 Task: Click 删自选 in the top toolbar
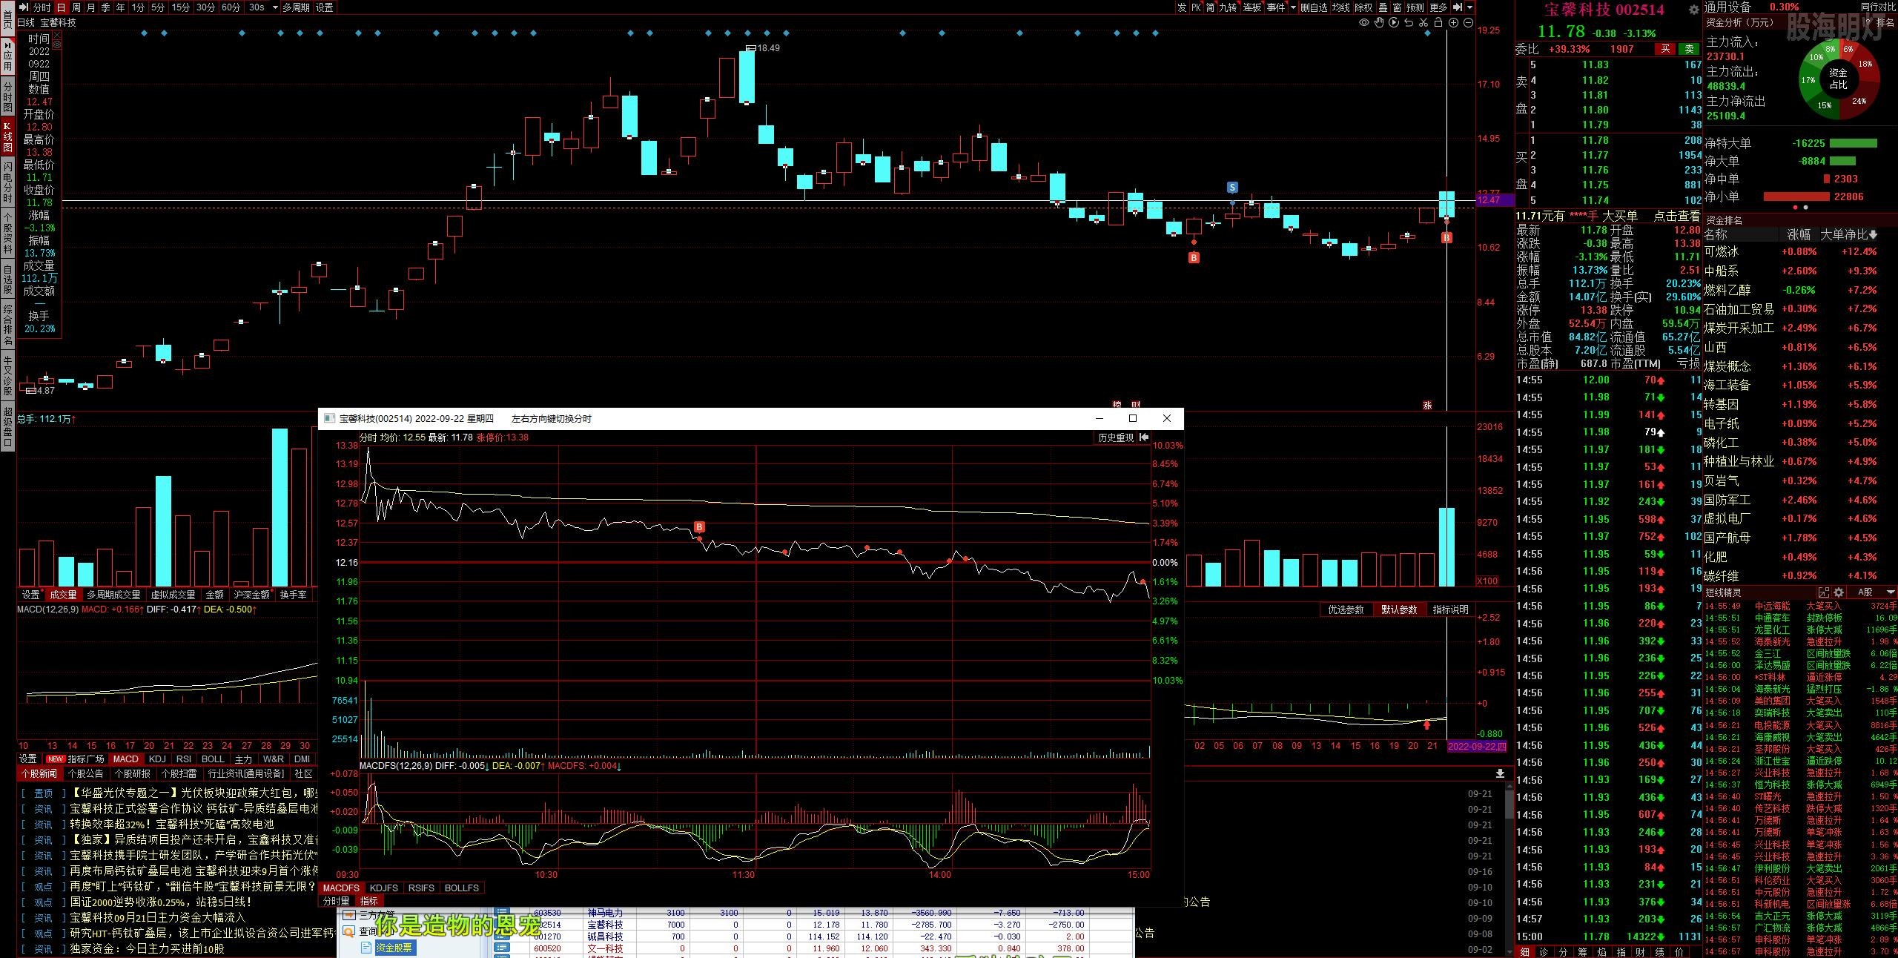point(1314,7)
